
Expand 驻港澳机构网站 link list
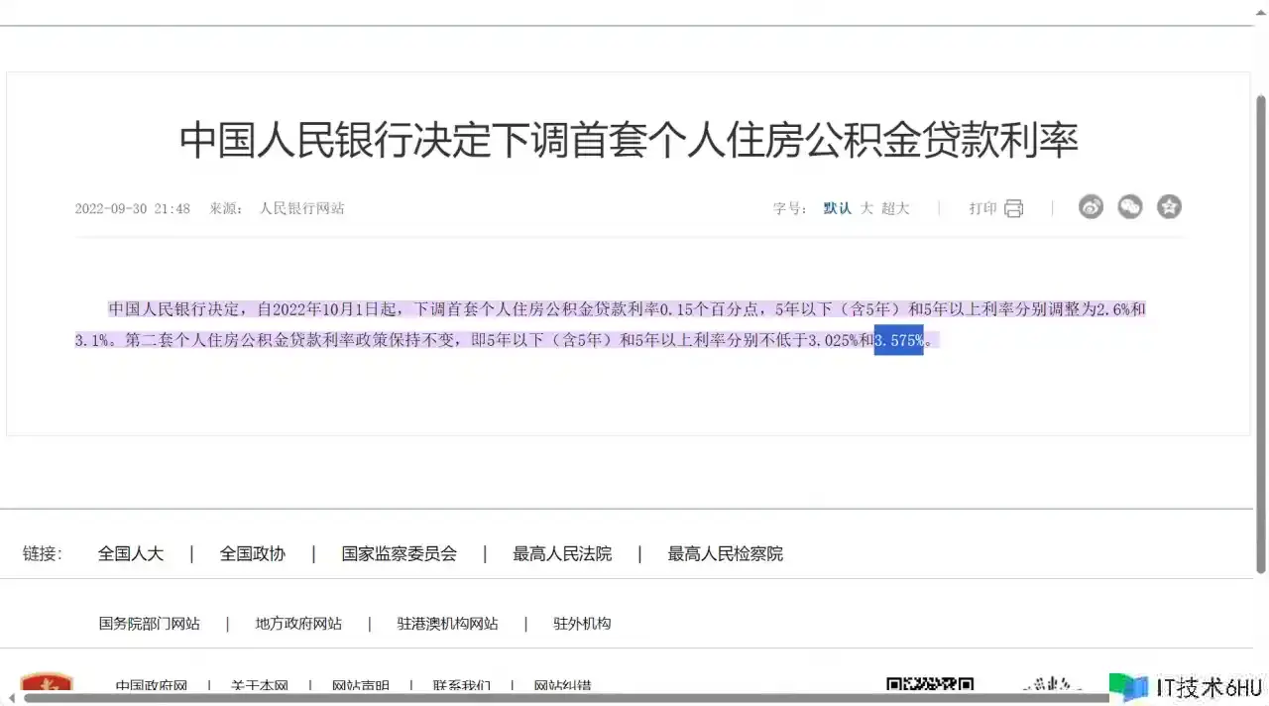pos(447,624)
